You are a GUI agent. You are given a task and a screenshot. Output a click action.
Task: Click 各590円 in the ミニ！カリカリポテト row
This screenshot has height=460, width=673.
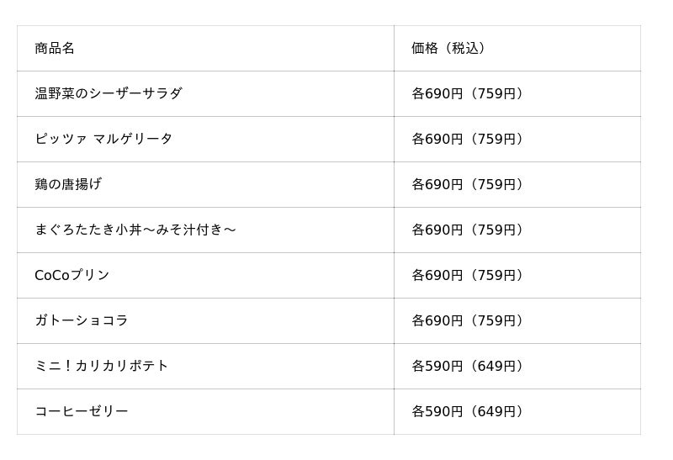point(437,366)
